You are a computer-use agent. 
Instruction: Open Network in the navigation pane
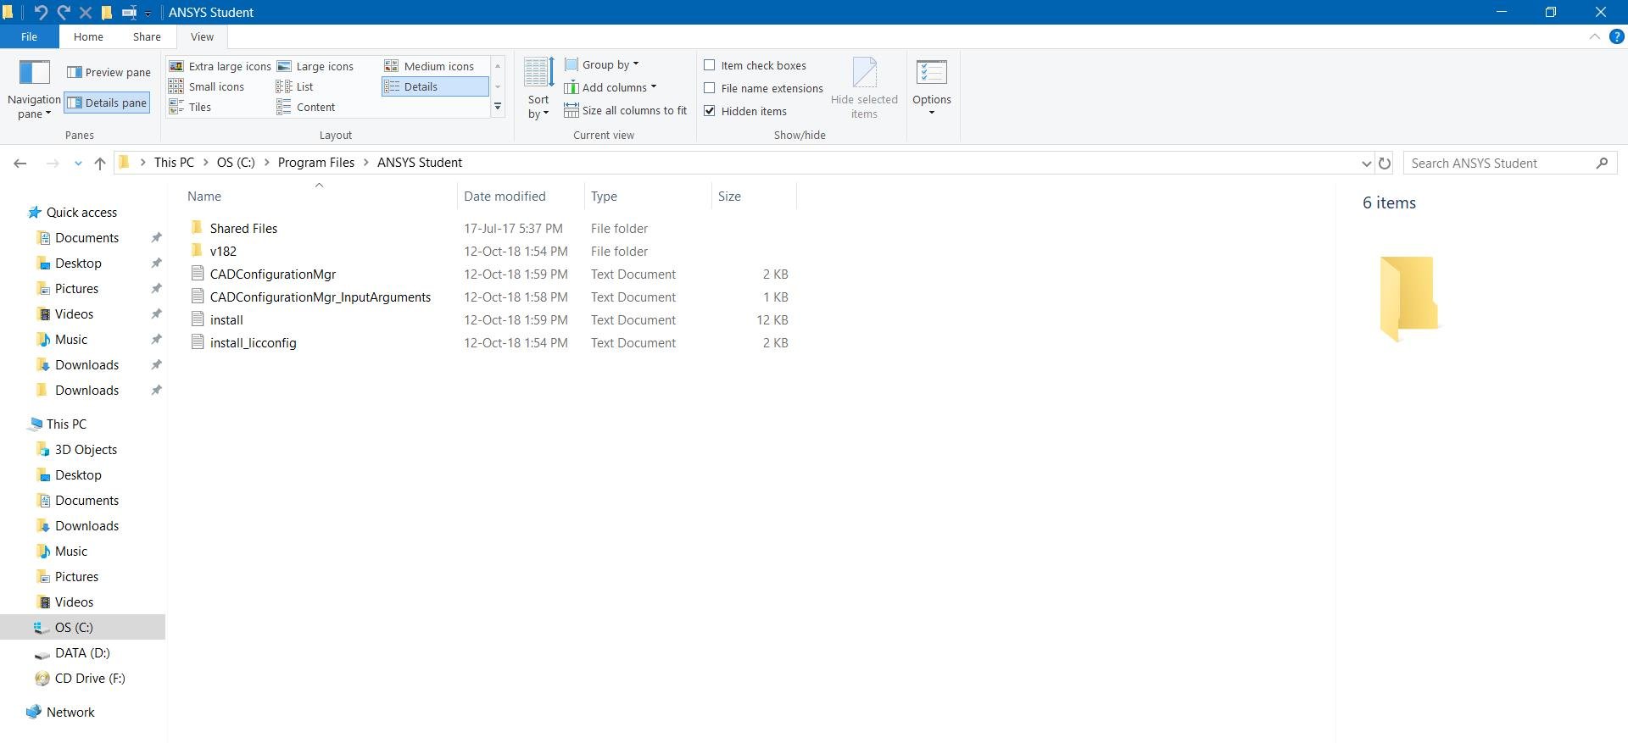tap(70, 713)
